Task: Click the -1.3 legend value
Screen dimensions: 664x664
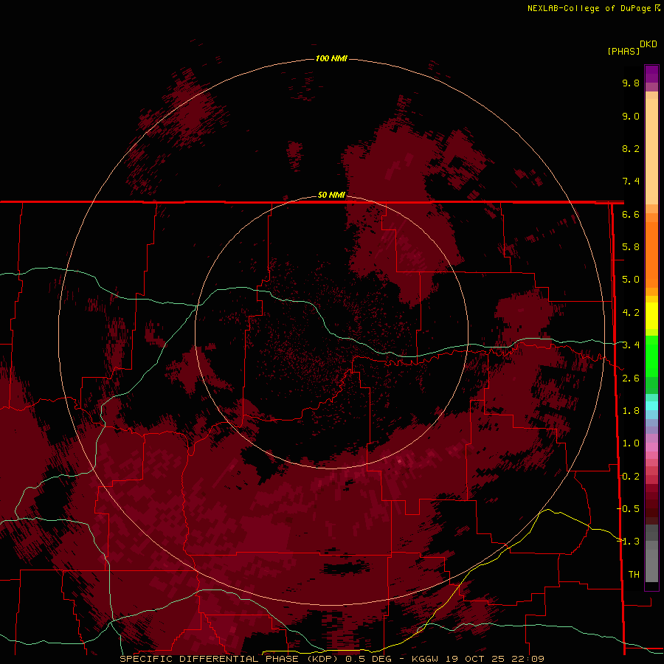Action: pos(628,542)
